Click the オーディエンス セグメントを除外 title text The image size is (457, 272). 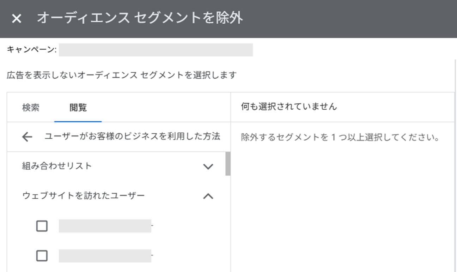pos(140,18)
